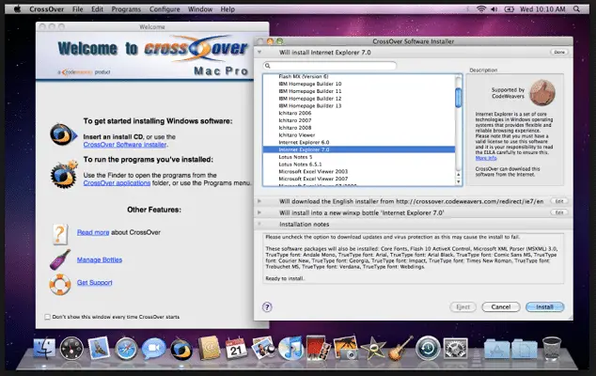596x376 pixels.
Task: Select Internet Explorer 6.0 in the list
Action: coord(359,142)
